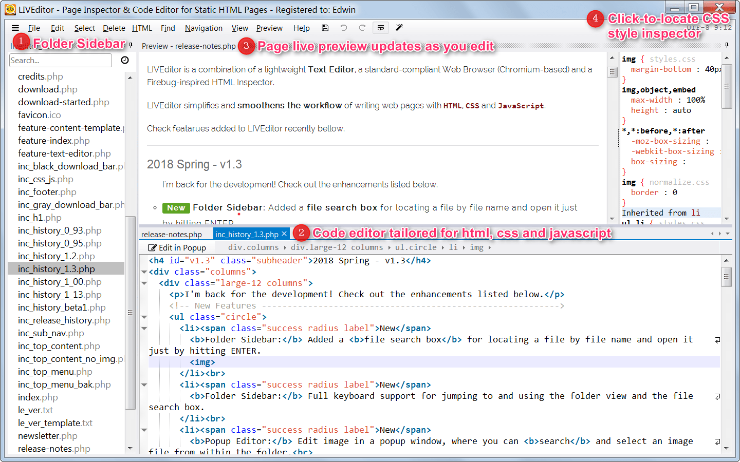
Task: Click max-width property in CSS inspector
Action: (652, 100)
